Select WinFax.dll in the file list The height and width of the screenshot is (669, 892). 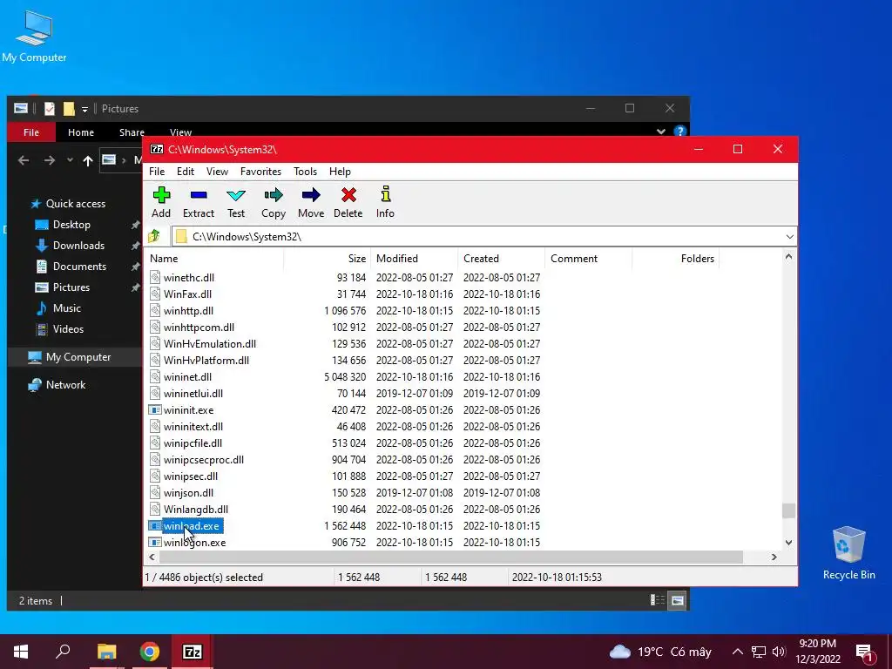188,294
